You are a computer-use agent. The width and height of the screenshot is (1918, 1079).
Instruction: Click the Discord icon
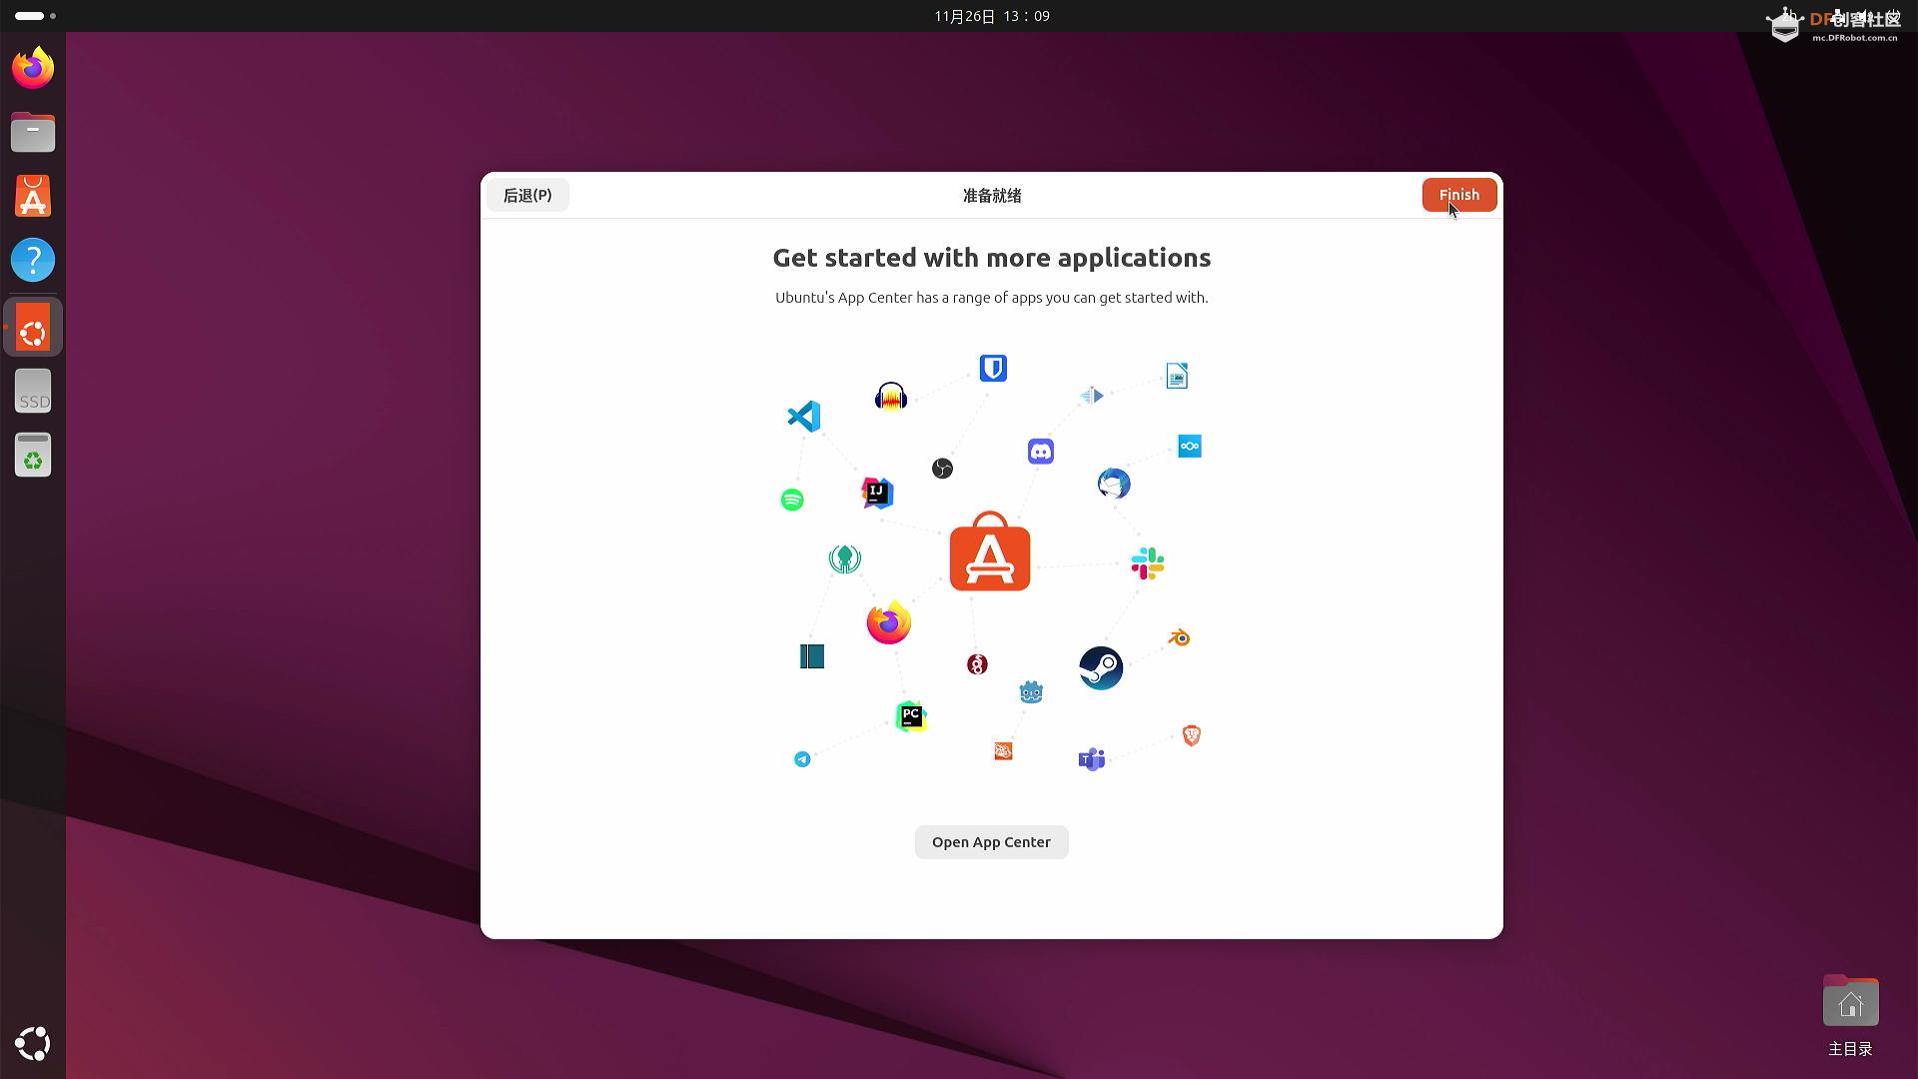1040,452
